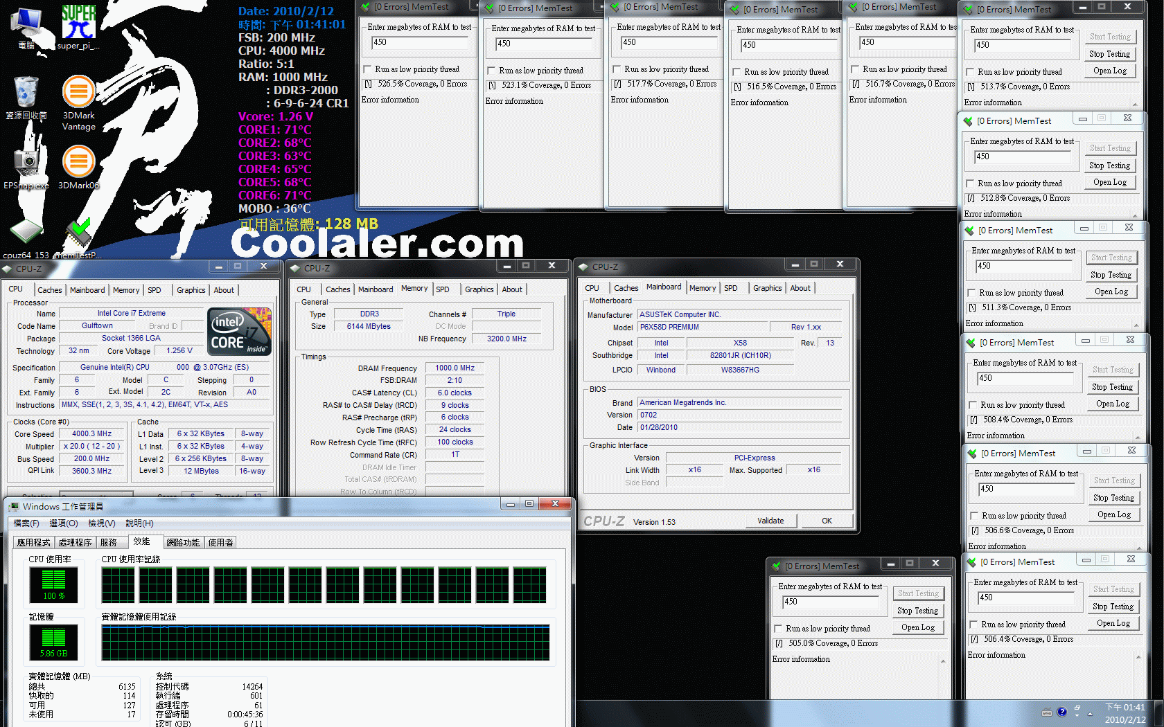Click Stop Testing in the 513.7% coverage MemTest

[1109, 55]
